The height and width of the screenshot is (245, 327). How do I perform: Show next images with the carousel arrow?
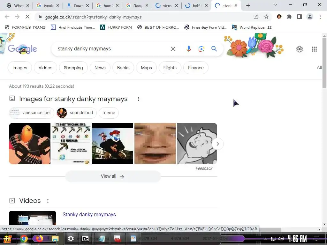[218, 144]
